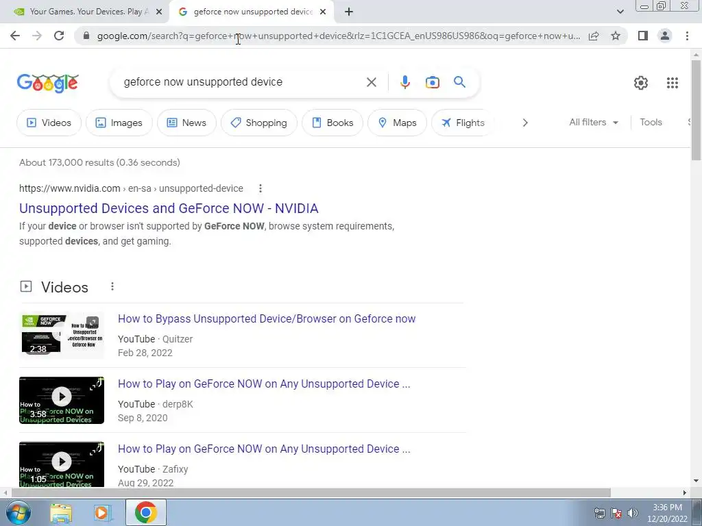Open the Chrome three-dot menu
The height and width of the screenshot is (526, 702).
[687, 36]
